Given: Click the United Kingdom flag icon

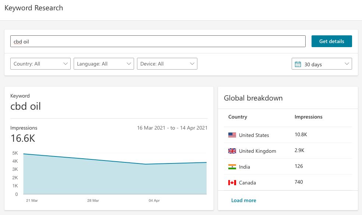Looking at the screenshot, I should tap(232, 151).
